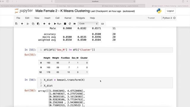
Task: Click the Male row label in report
Action: coord(53,28)
